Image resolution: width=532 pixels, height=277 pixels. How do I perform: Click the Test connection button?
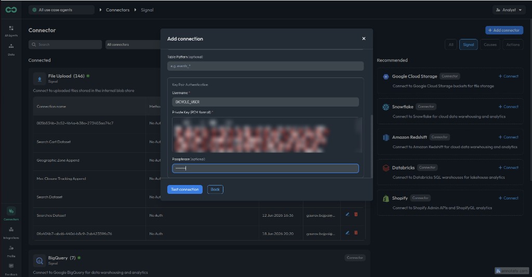185,189
